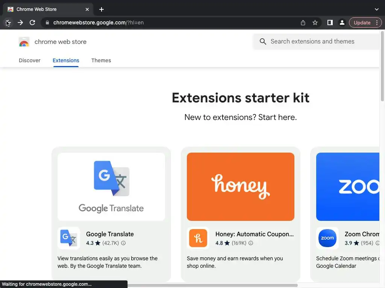
Task: Reload the Chrome Web Store page
Action: click(32, 22)
